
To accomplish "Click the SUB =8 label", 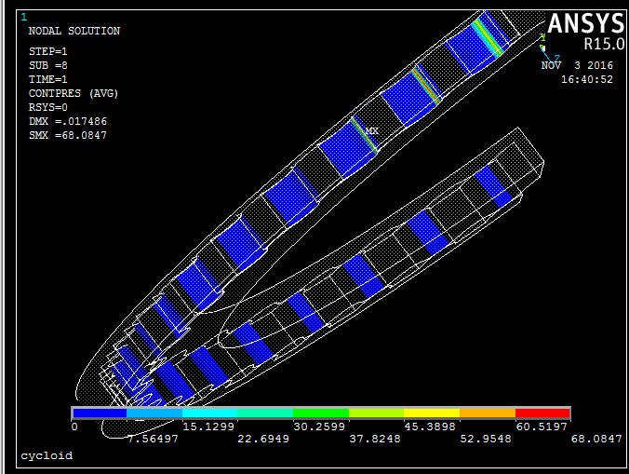I will 48,65.
